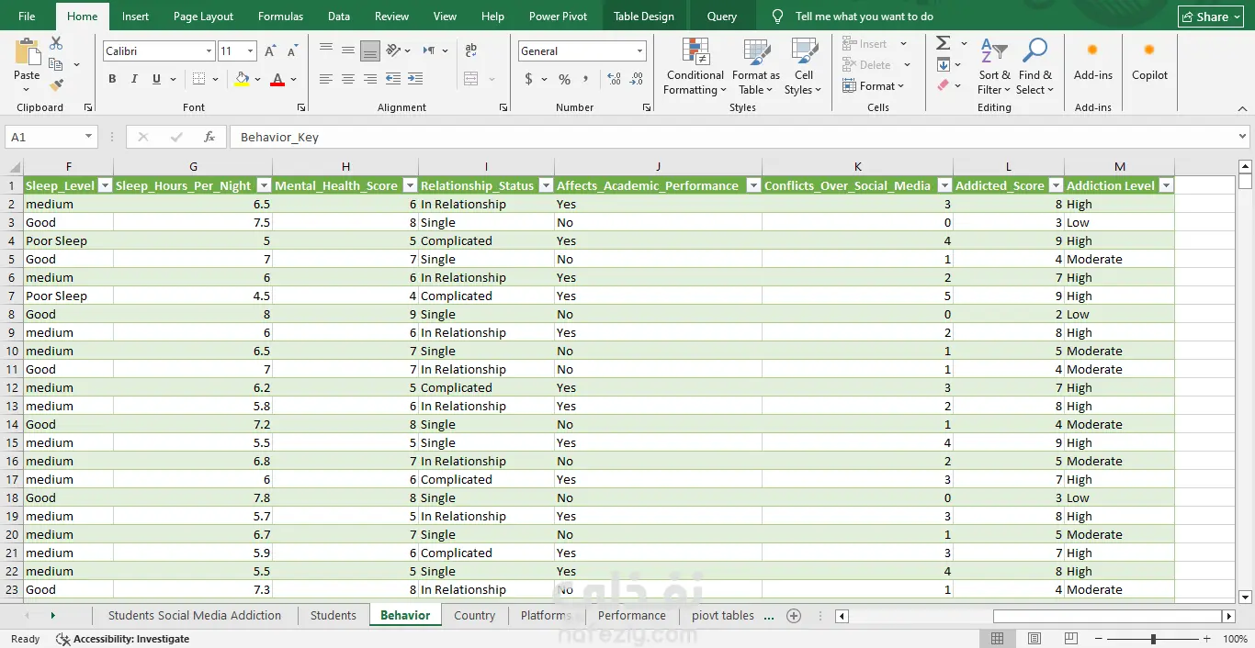Click the Decrease Decimal icon
Image resolution: width=1255 pixels, height=648 pixels.
(637, 79)
